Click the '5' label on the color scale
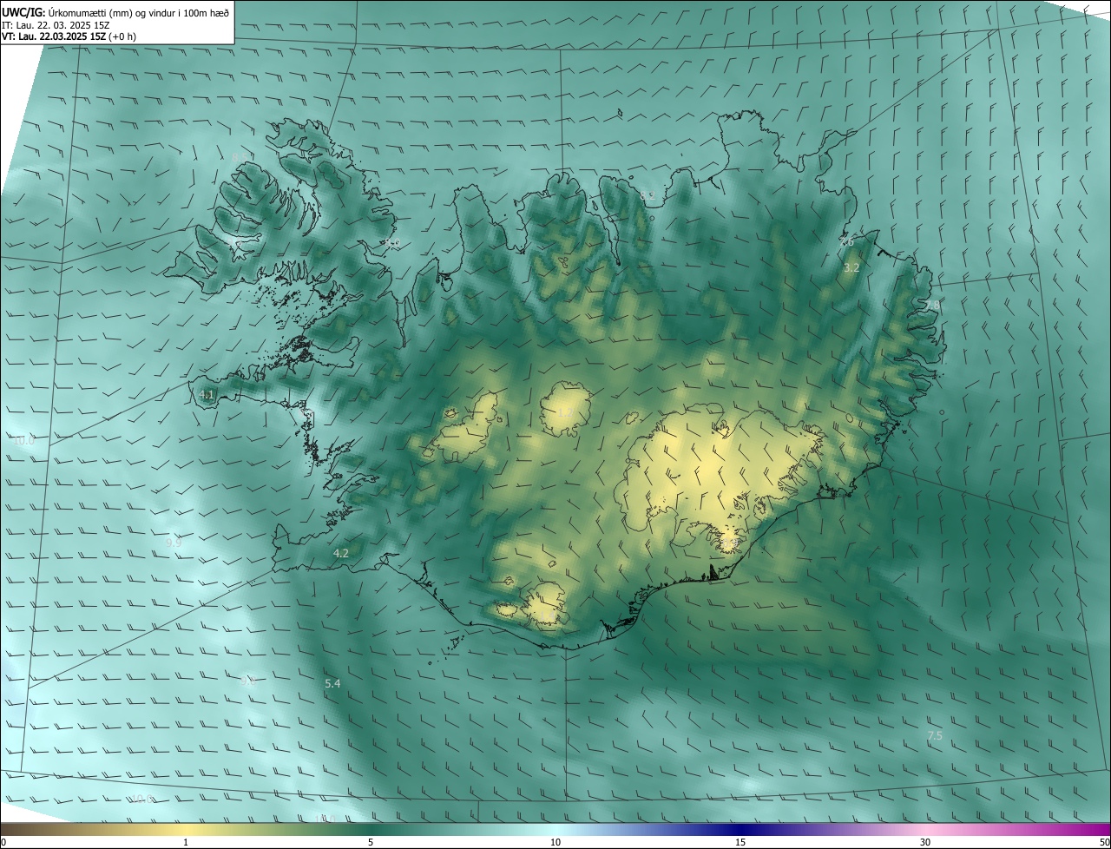The height and width of the screenshot is (849, 1111). point(371,843)
